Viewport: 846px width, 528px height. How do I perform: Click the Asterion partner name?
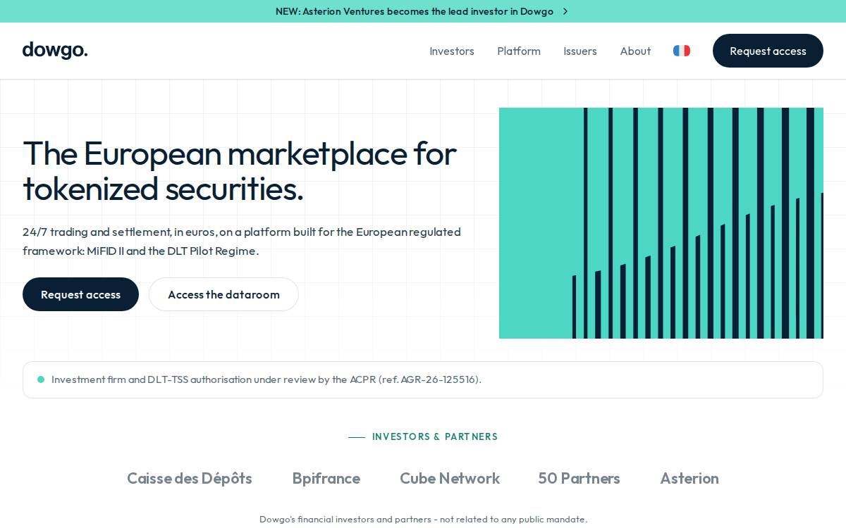689,479
